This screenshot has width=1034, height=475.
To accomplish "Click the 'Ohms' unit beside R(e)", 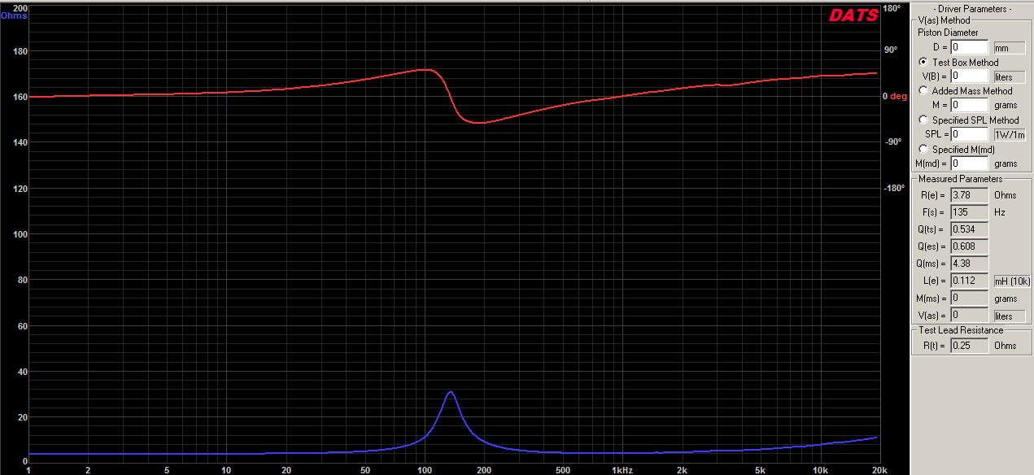I will click(x=1006, y=195).
